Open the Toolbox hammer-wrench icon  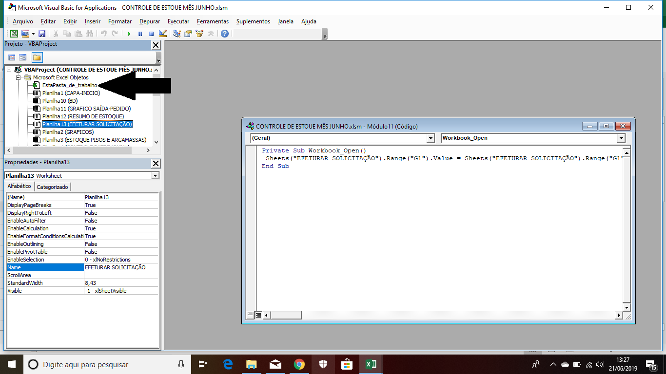click(x=211, y=34)
